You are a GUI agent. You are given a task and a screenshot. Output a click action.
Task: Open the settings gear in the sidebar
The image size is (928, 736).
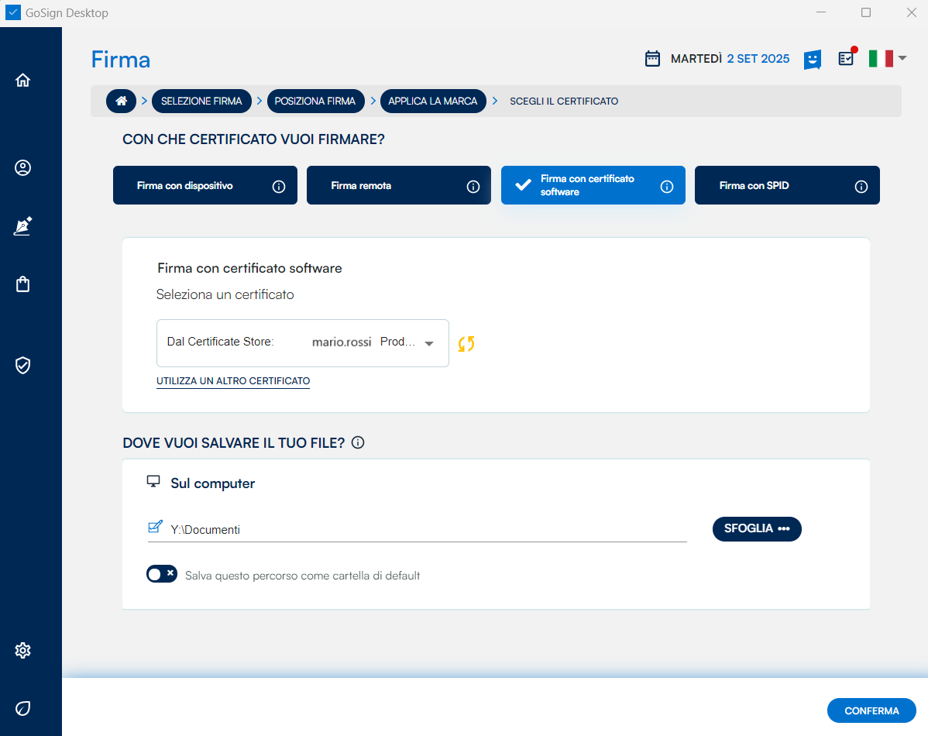click(x=23, y=650)
